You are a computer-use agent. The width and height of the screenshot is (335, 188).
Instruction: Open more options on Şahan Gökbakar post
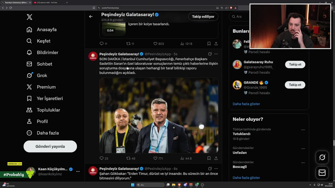point(216,169)
